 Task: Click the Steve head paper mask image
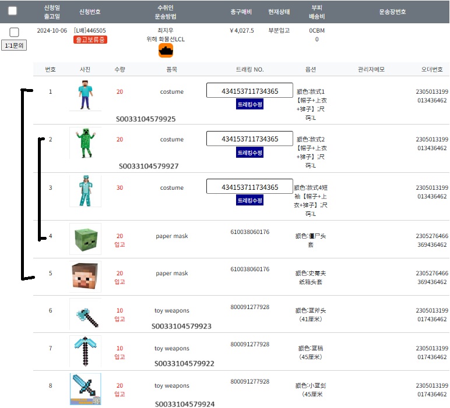(85, 276)
